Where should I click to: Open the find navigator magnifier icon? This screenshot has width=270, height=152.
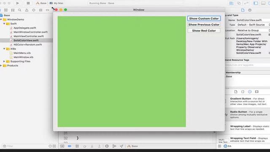[20, 10]
